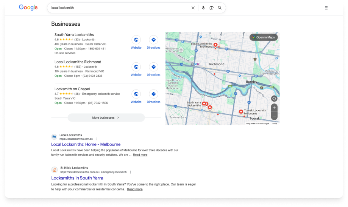Viewport: 348px width, 207px height.
Task: Open Website for Locksmith on Chapel
Action: [x=136, y=97]
